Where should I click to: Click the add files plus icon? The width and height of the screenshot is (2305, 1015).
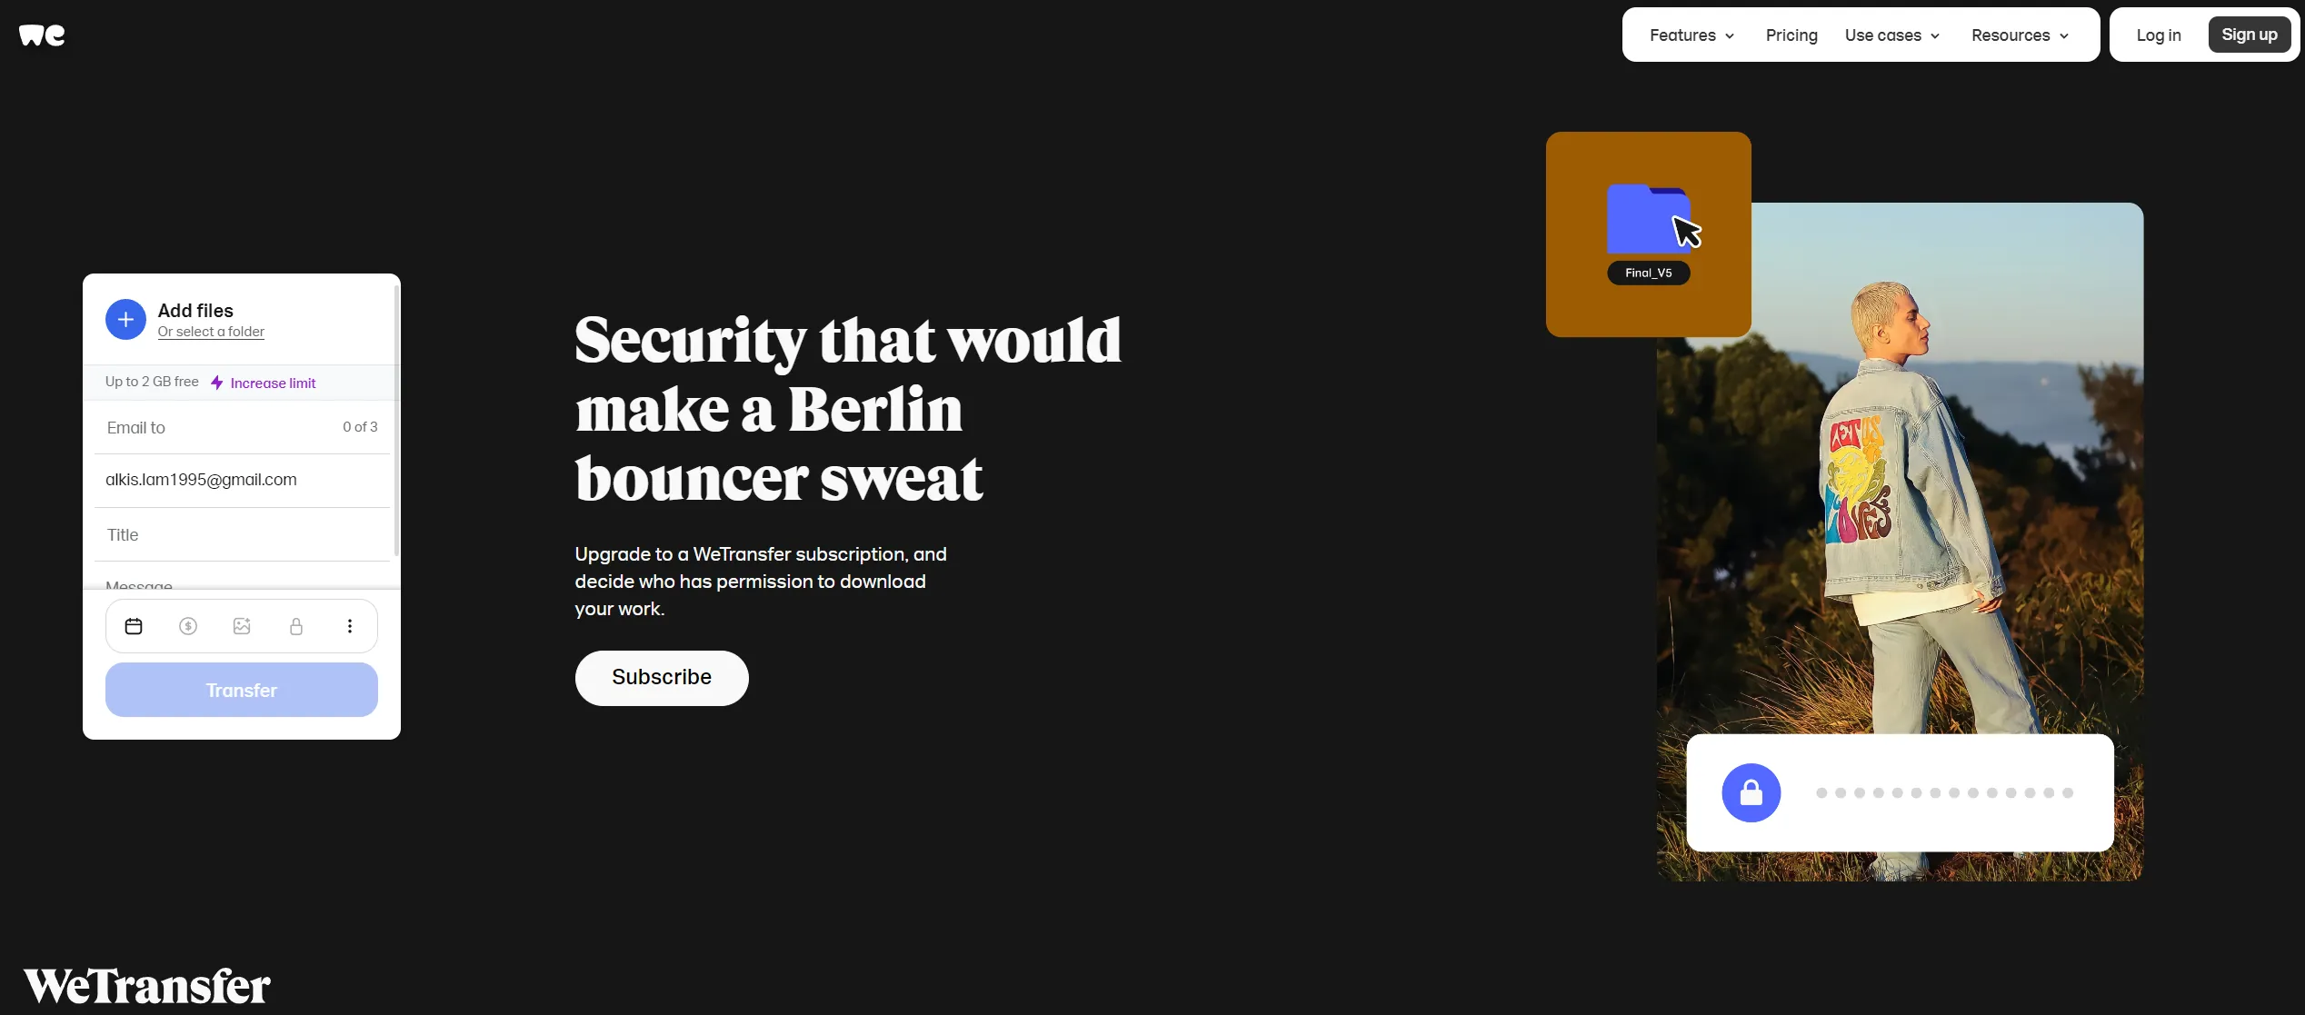click(125, 317)
